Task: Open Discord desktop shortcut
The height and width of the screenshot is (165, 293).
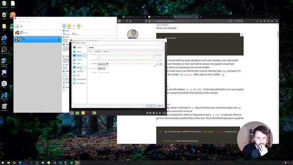Action: (4, 73)
